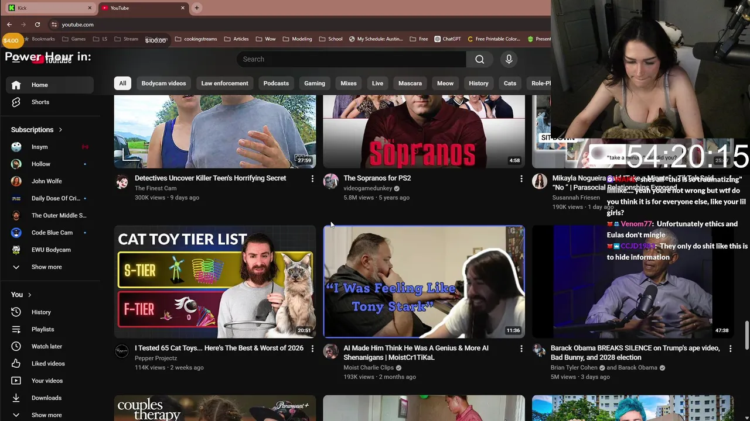
Task: Select Cats filter chip
Action: pyautogui.click(x=510, y=83)
